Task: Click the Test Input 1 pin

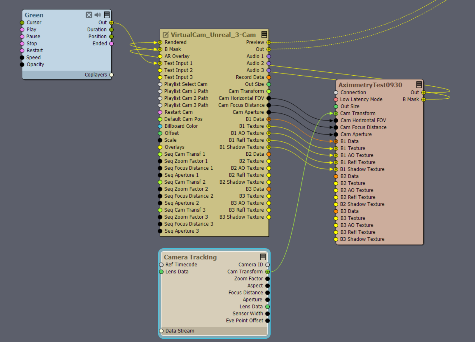Action: [x=160, y=63]
